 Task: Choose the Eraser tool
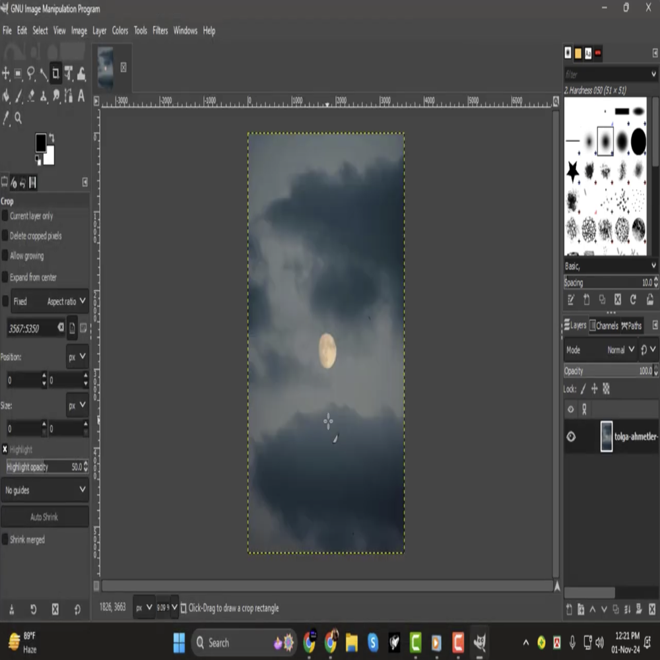pyautogui.click(x=31, y=96)
